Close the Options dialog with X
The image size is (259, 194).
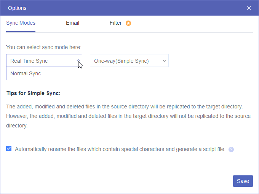pos(249,8)
